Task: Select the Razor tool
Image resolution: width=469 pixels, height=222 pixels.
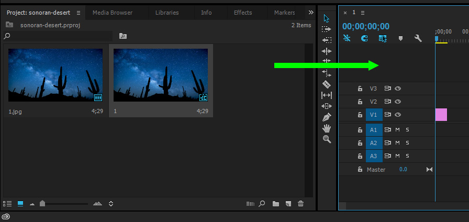Action: [x=326, y=84]
